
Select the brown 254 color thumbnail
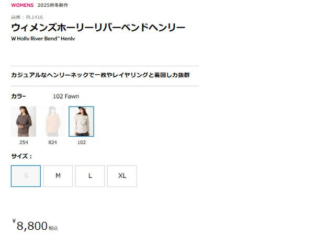pyautogui.click(x=24, y=122)
